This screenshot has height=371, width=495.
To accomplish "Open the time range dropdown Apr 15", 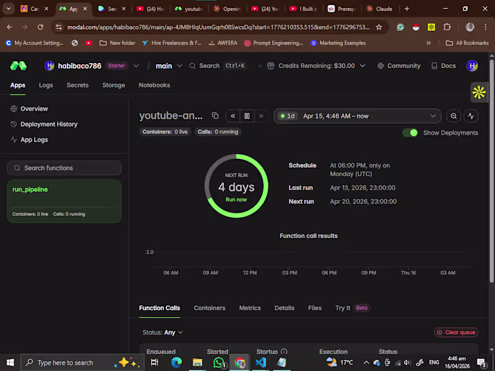I will tap(358, 116).
